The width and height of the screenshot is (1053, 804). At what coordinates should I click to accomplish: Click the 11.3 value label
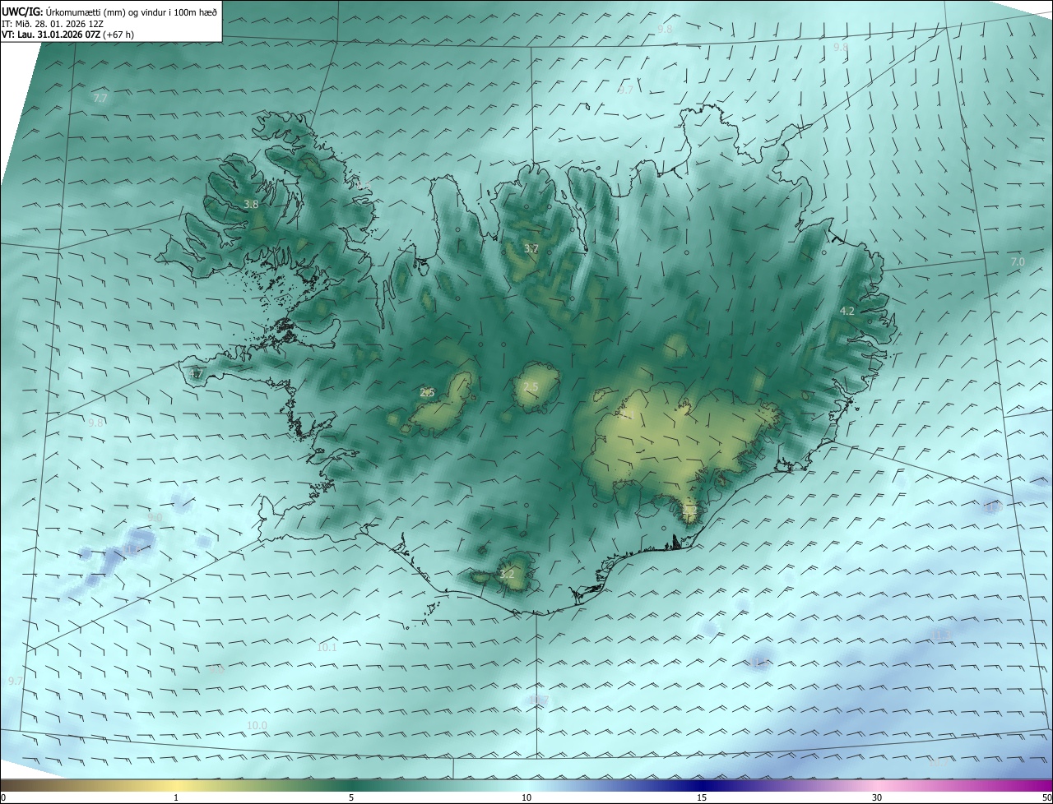[940, 635]
